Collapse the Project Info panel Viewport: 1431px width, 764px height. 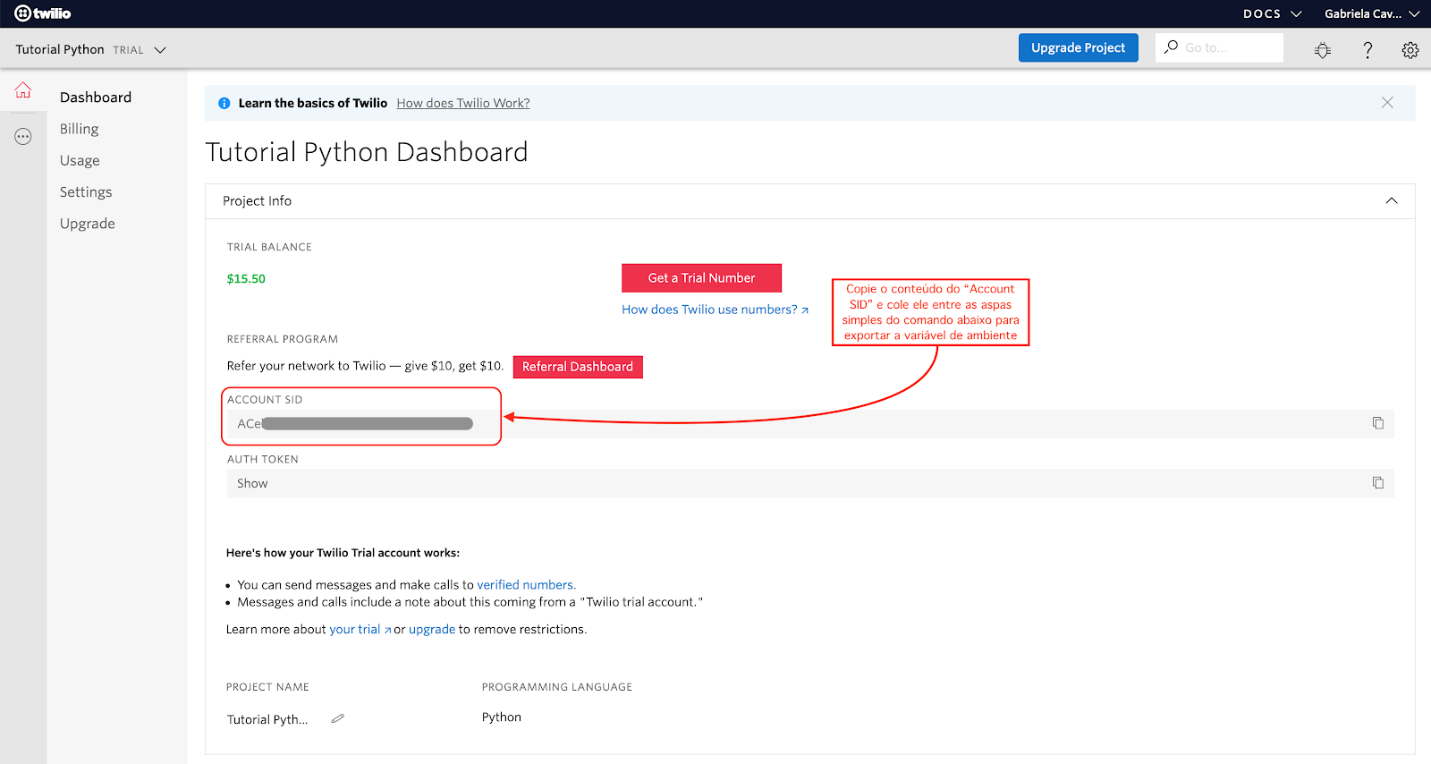1392,200
